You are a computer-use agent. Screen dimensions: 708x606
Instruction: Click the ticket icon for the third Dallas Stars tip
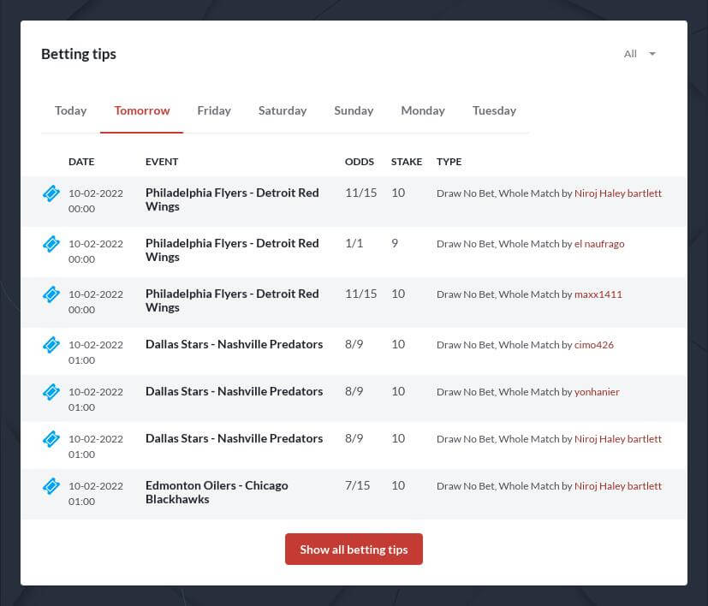coord(51,439)
